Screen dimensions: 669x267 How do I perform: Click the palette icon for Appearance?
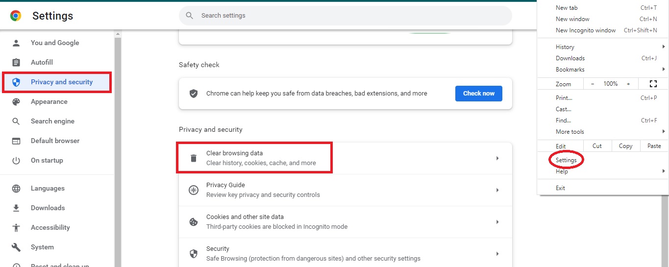(16, 101)
